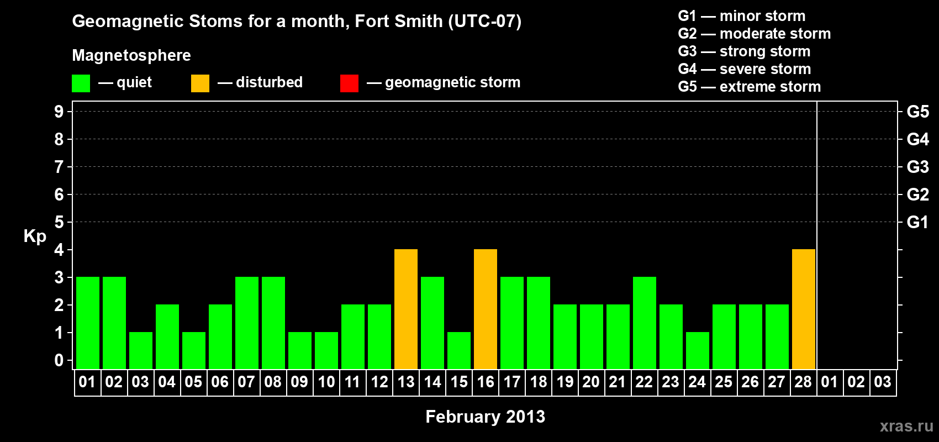Click the Kp axis title
Image resolution: width=939 pixels, height=442 pixels.
click(x=35, y=236)
